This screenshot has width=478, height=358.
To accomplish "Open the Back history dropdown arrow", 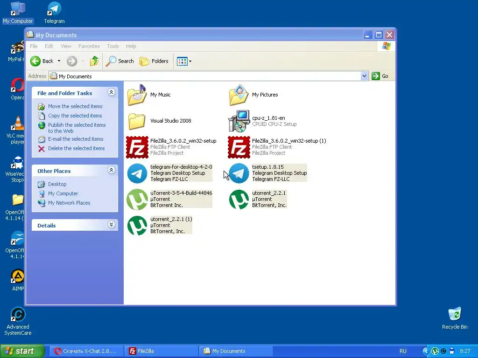I will pyautogui.click(x=59, y=61).
